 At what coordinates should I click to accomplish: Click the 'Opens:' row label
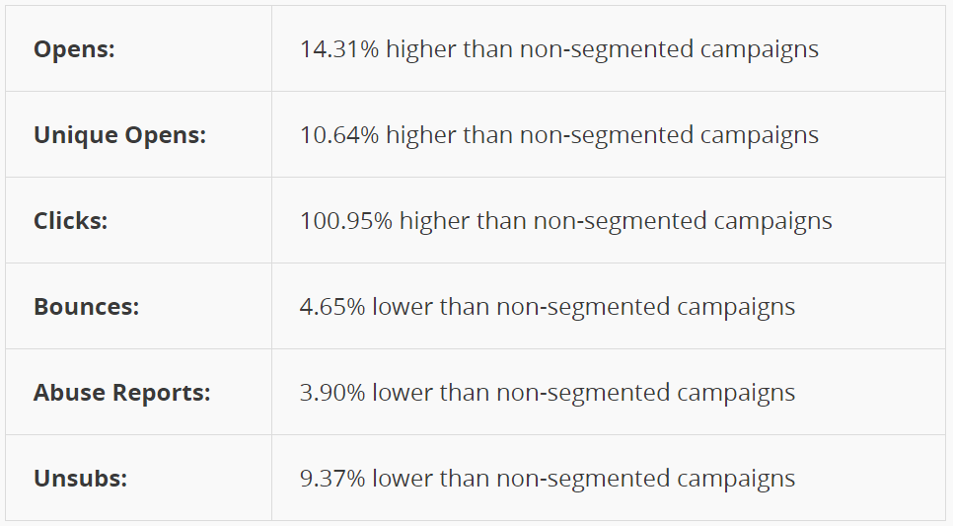[74, 49]
